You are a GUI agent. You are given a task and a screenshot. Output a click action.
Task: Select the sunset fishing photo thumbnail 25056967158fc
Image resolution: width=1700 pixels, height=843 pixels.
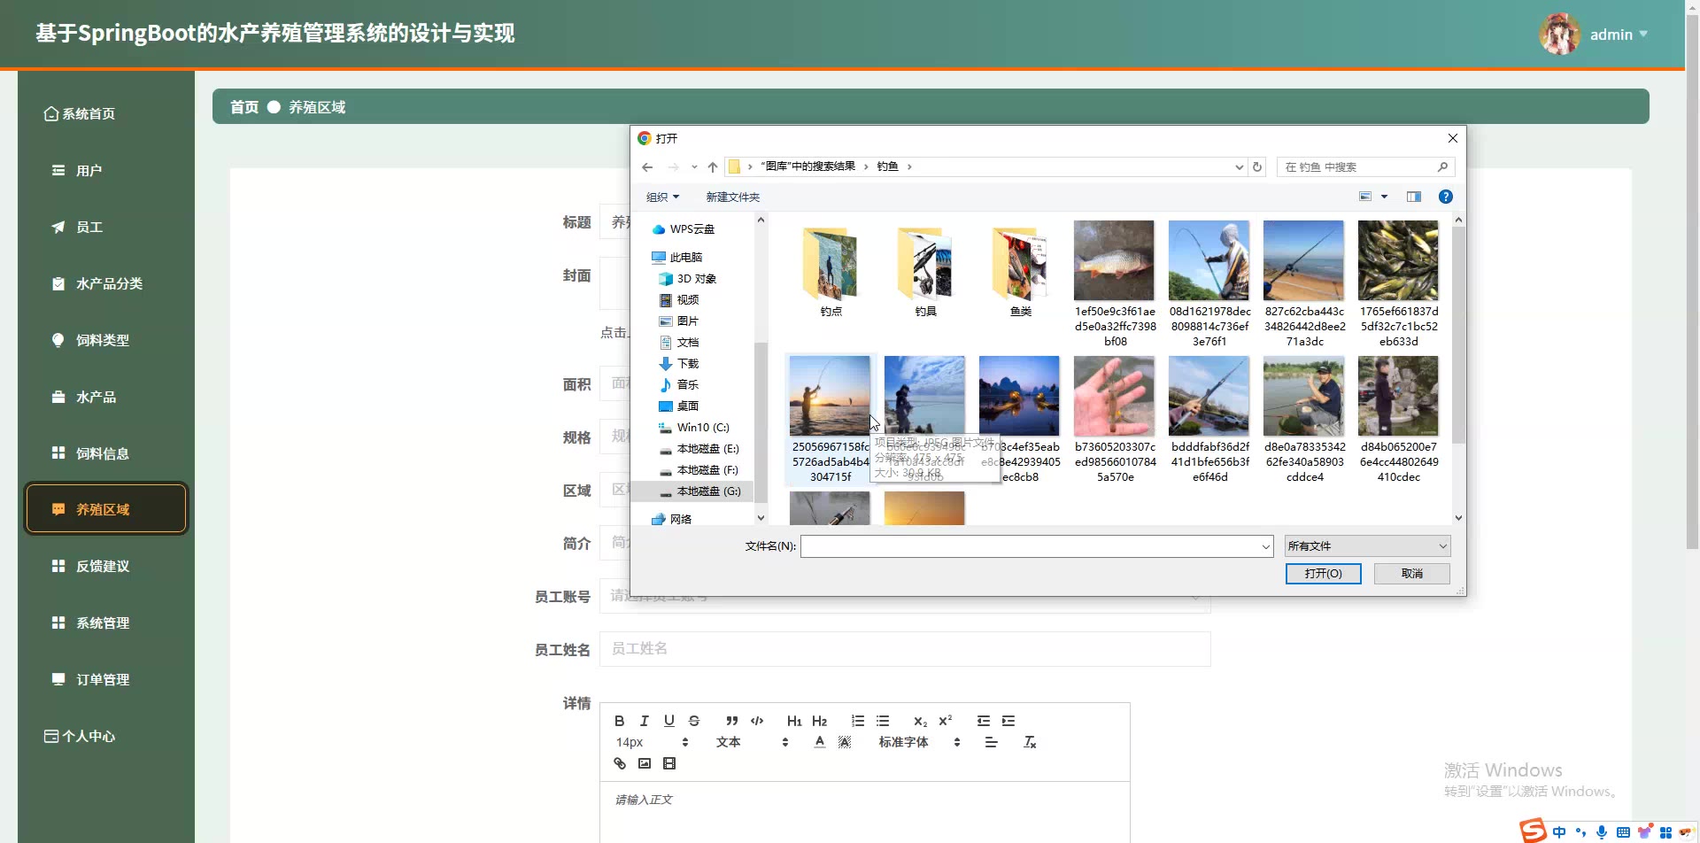click(830, 396)
